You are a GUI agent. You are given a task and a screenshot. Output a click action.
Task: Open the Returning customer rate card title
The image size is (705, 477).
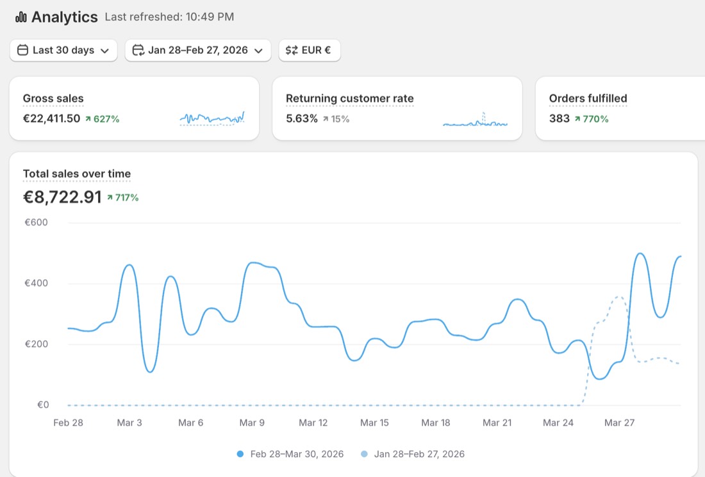[x=350, y=99]
